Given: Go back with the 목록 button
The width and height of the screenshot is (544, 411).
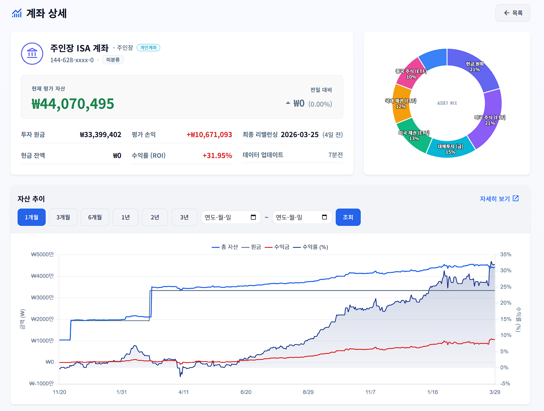Looking at the screenshot, I should point(513,13).
